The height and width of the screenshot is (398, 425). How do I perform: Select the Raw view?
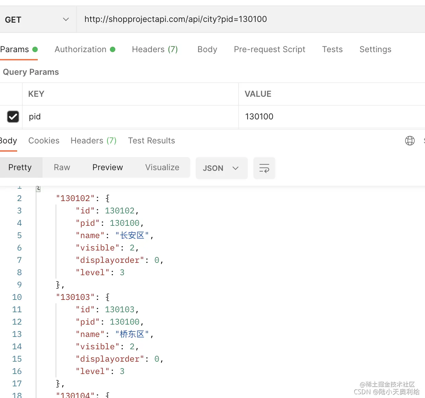click(x=62, y=167)
